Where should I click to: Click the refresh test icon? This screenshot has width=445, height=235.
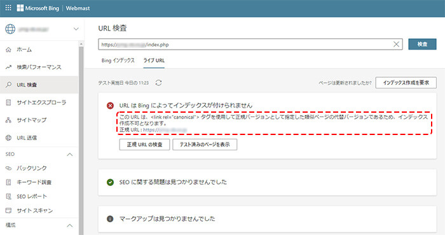158,83
